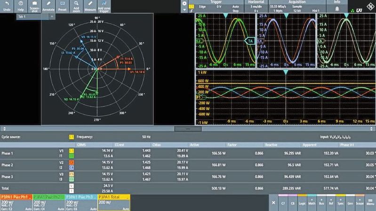The height and width of the screenshot is (211, 376).
Task: Click the Undo toolbar icon
Action: coord(7,6)
